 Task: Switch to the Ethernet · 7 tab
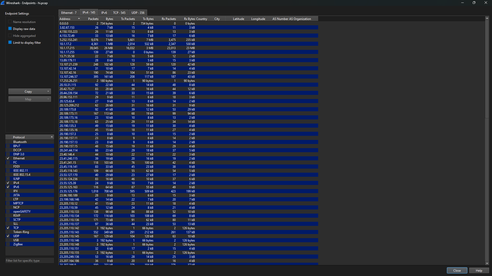point(69,13)
